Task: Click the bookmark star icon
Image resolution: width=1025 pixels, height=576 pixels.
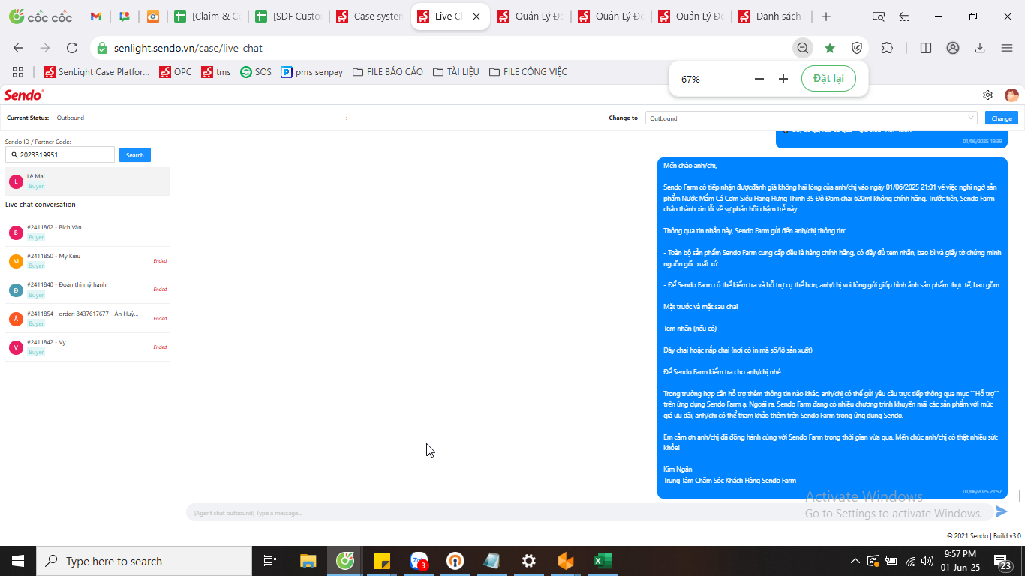Action: (830, 48)
